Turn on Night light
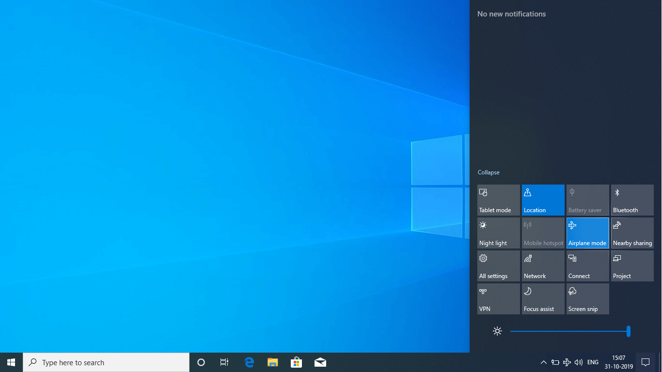 pos(499,233)
